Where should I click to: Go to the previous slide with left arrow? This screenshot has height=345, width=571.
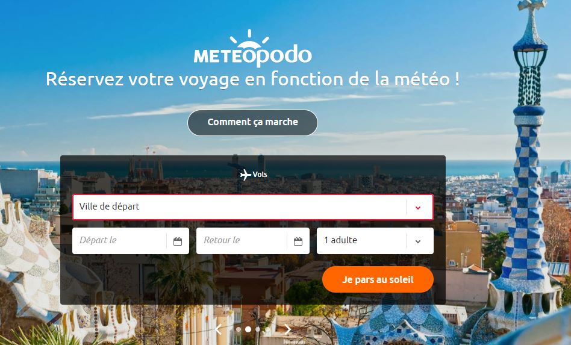(x=219, y=329)
